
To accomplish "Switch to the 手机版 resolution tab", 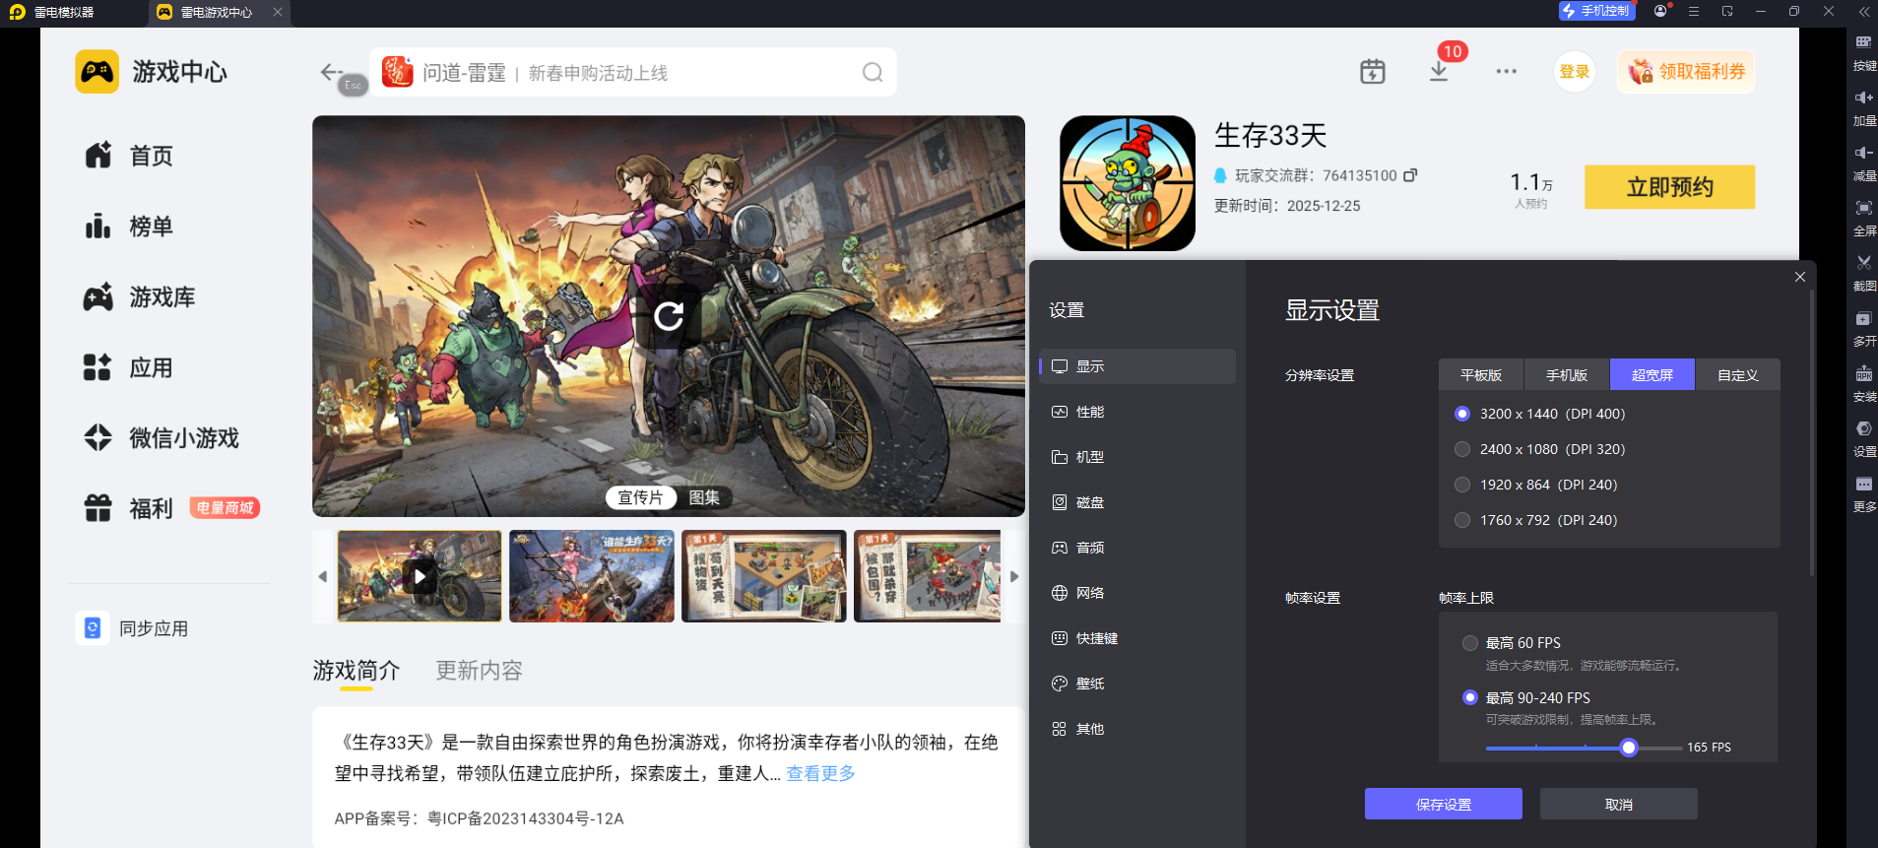I will 1567,374.
